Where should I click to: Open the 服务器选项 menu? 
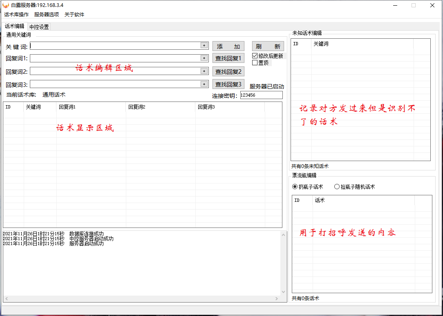(x=47, y=14)
